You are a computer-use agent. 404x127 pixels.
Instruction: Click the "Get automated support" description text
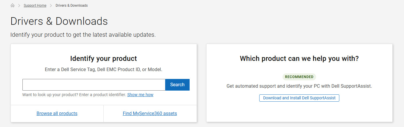pos(299,86)
